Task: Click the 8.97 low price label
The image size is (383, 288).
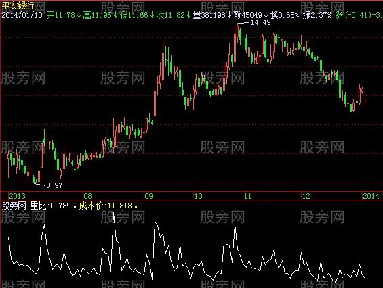Action: click(x=54, y=185)
